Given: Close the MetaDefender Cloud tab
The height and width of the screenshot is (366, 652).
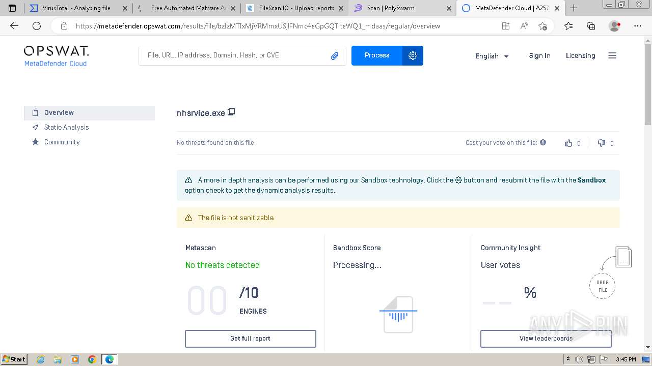Looking at the screenshot, I should tap(557, 8).
